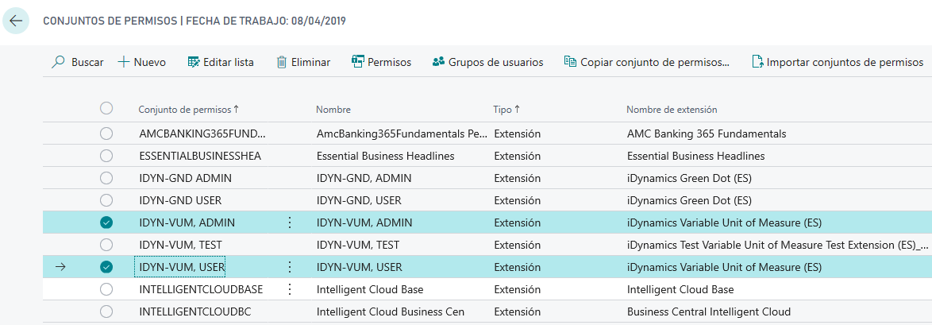The image size is (932, 325).
Task: Click the IDYN-VUM, USER code cell
Action: tap(180, 267)
